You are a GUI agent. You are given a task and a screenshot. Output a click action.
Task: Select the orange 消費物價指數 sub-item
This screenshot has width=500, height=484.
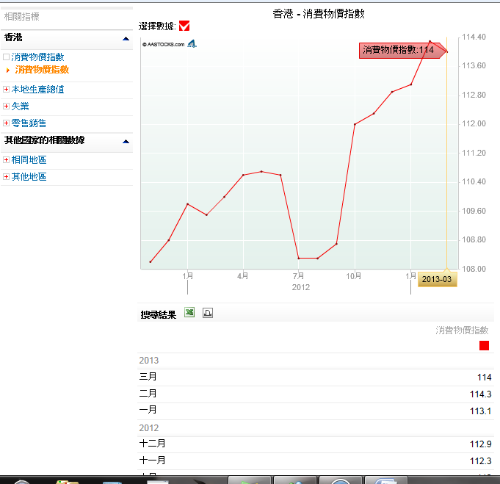pos(42,70)
